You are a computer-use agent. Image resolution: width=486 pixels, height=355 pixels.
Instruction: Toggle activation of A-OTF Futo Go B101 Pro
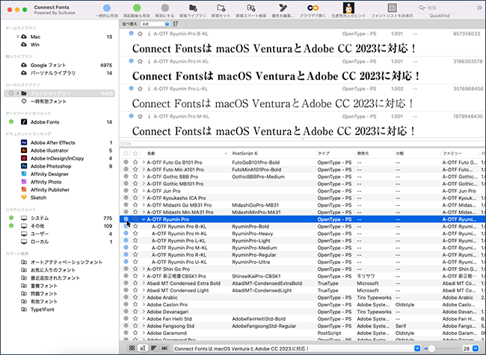126,162
